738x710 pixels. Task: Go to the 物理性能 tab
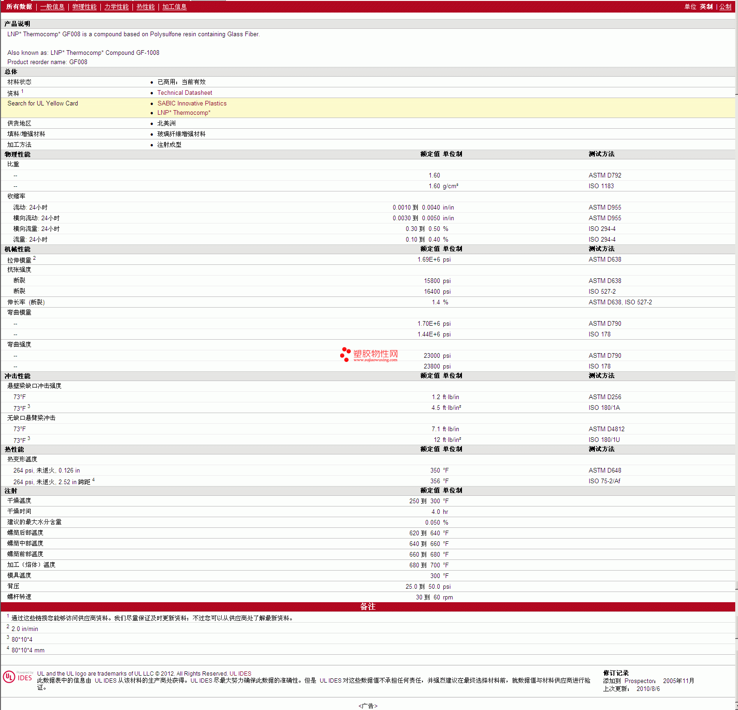tap(84, 7)
